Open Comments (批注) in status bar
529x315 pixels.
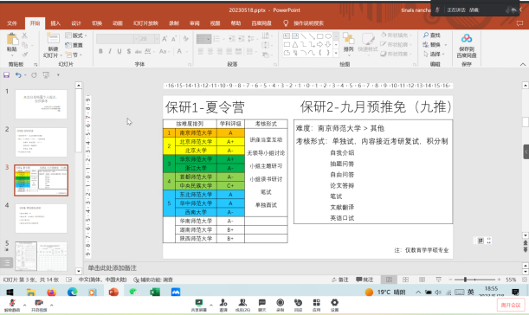364,280
